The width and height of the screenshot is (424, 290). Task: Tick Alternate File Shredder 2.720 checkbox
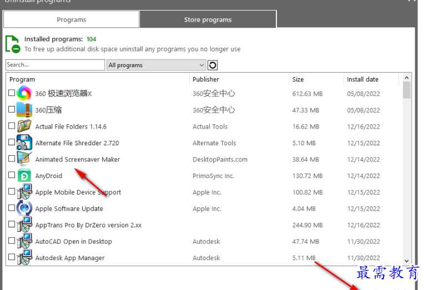click(x=12, y=142)
